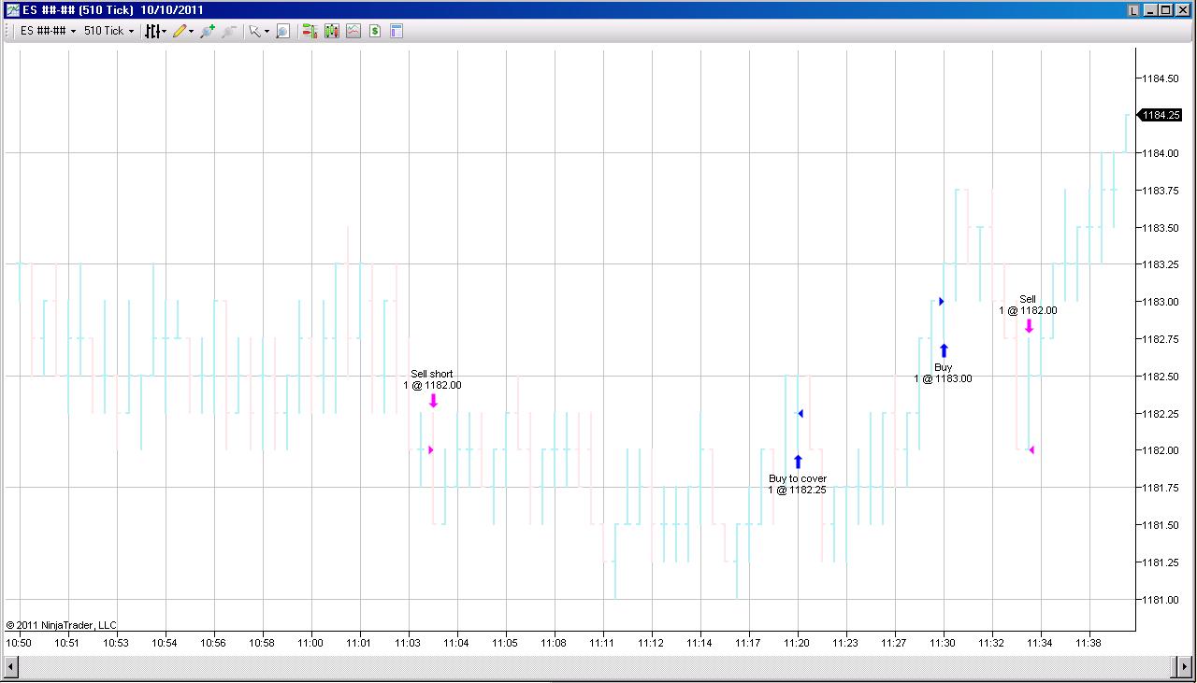Viewport: 1197px width, 683px height.
Task: Click the 11:03 time axis label
Action: point(408,643)
